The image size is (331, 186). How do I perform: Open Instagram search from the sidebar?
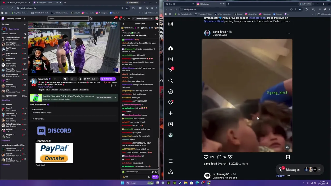tap(170, 81)
